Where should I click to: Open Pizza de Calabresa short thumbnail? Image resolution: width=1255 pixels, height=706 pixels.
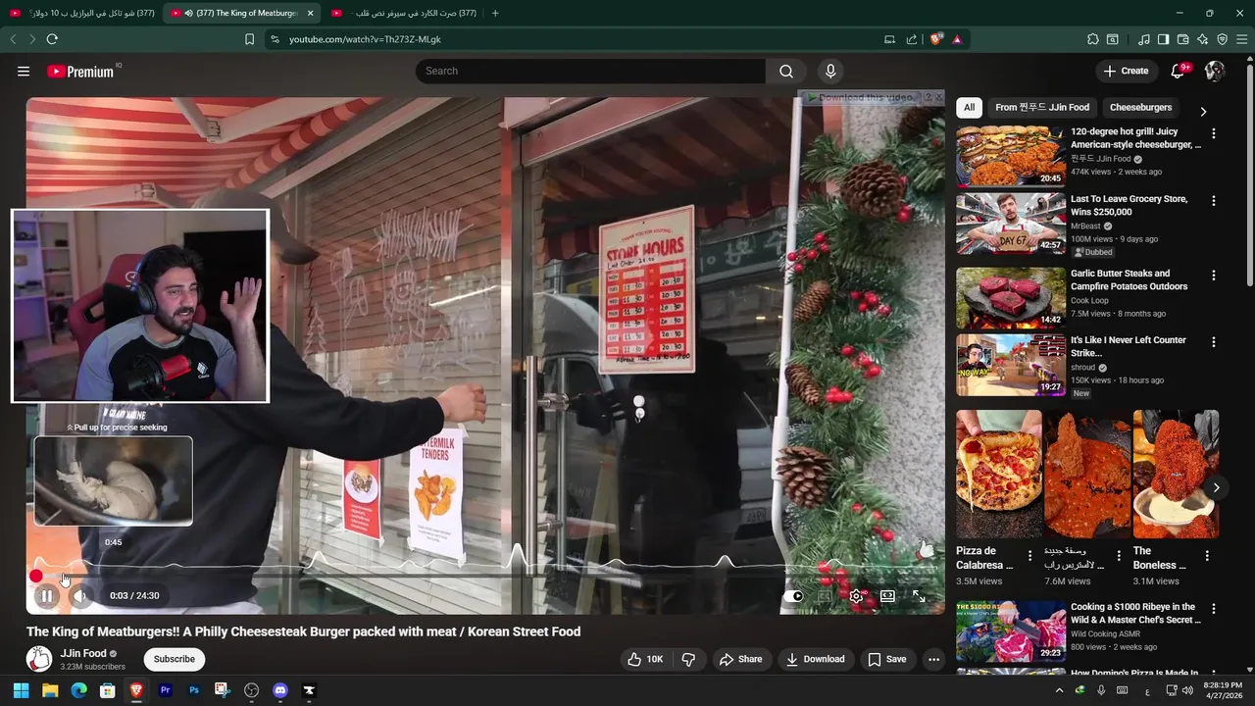tap(999, 474)
